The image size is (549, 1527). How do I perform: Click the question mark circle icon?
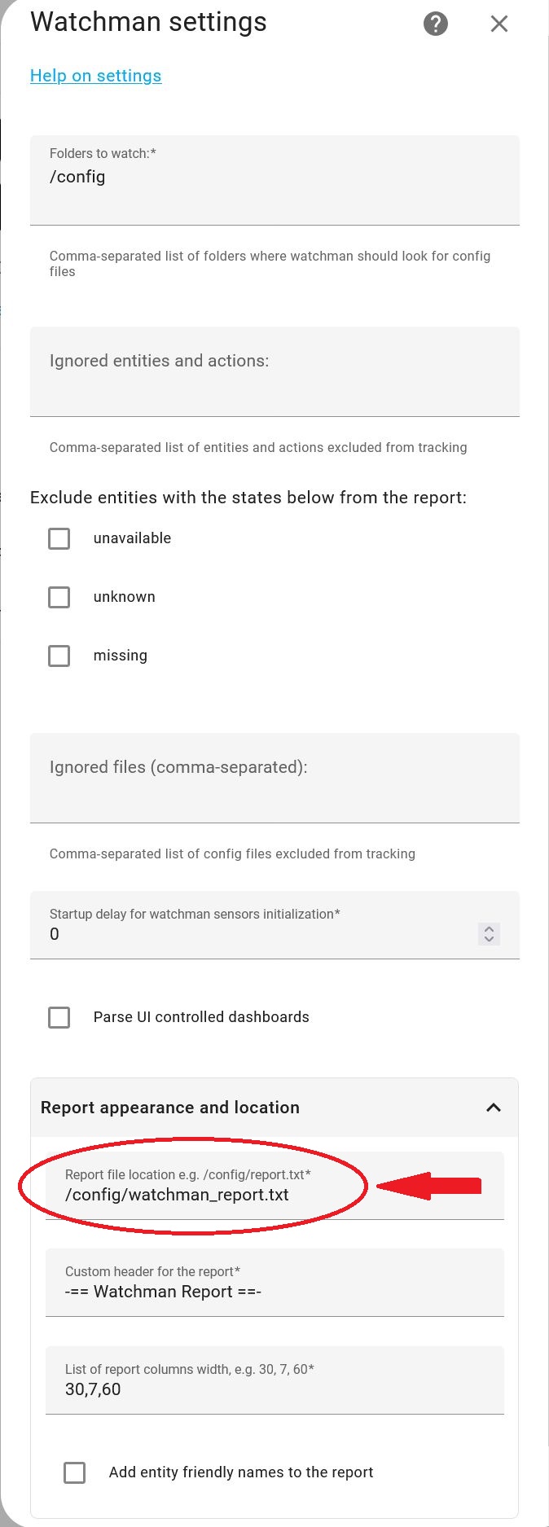click(x=435, y=24)
